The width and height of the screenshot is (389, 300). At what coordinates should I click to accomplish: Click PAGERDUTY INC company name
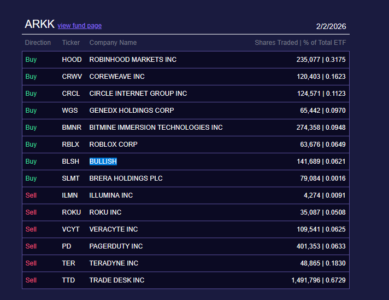pyautogui.click(x=116, y=246)
